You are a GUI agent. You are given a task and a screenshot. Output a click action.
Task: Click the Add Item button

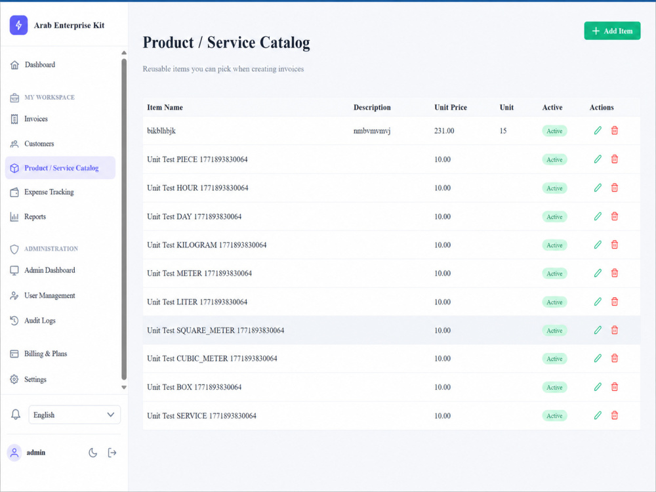612,31
